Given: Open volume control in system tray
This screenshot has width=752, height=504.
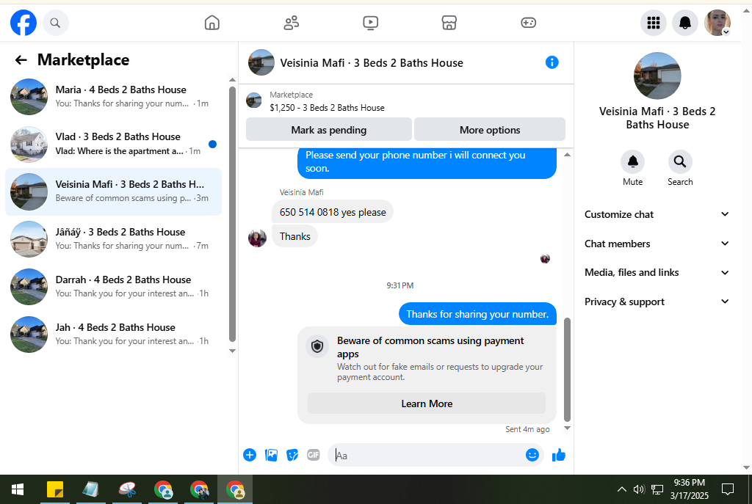Looking at the screenshot, I should pos(638,489).
